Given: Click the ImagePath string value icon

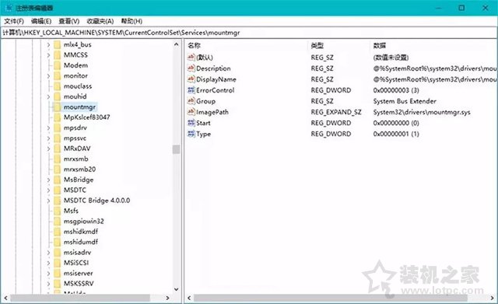Looking at the screenshot, I should (x=191, y=112).
